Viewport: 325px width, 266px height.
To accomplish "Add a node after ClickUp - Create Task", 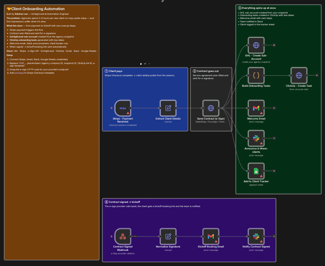I will point(317,75).
